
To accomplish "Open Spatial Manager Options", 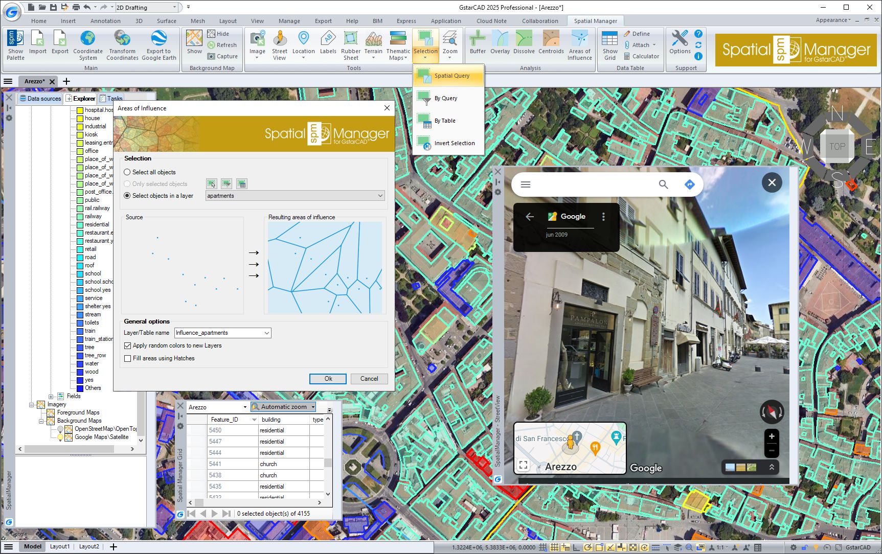I will coord(680,44).
